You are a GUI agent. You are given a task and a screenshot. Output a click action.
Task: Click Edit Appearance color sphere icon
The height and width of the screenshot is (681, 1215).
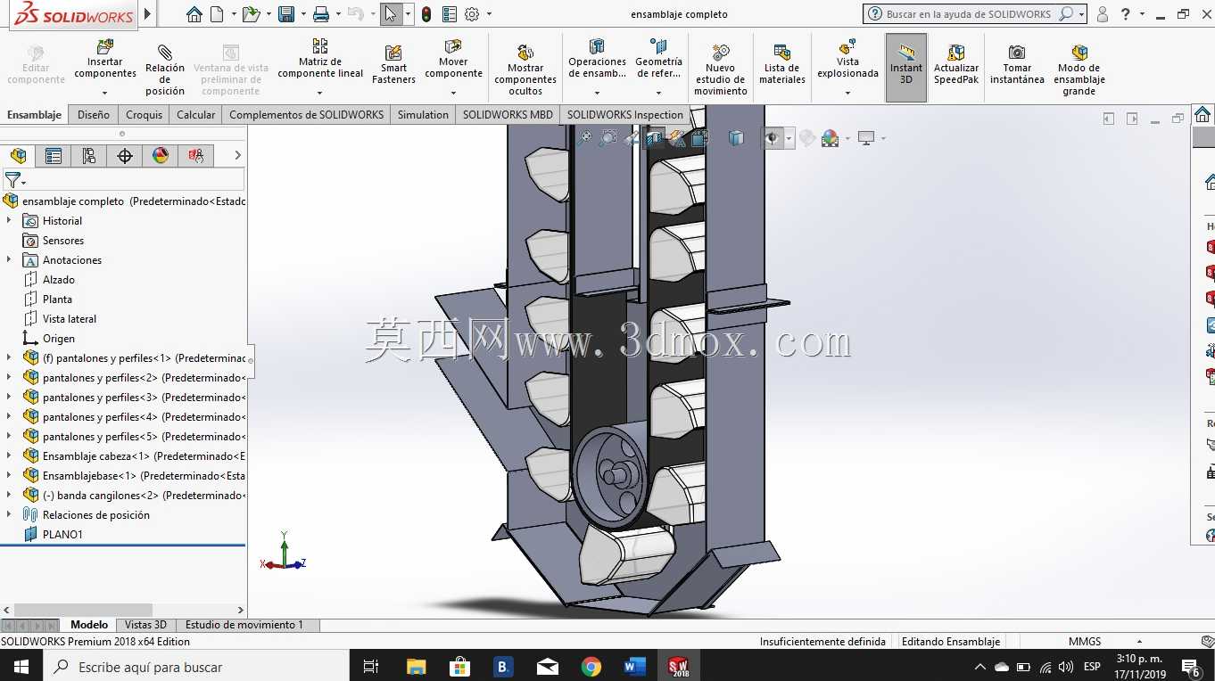(830, 138)
